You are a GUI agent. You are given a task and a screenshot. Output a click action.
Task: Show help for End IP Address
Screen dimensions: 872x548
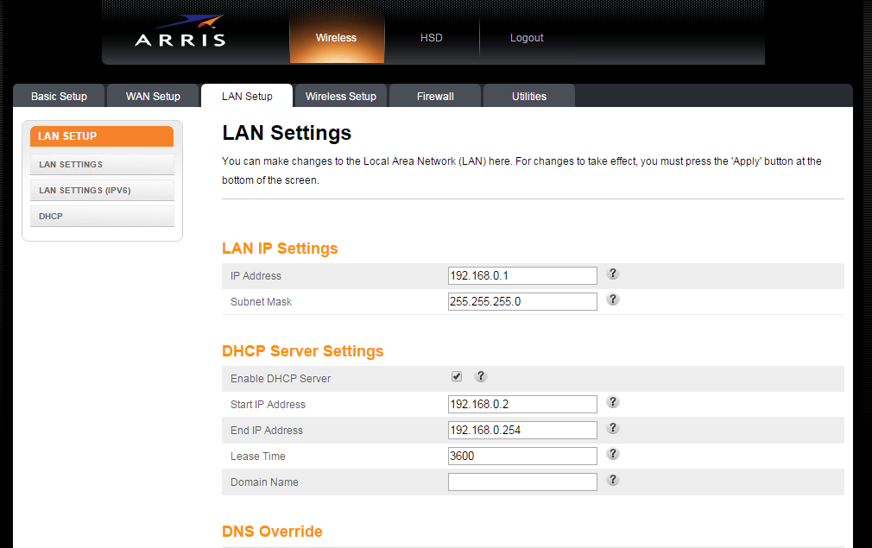click(613, 429)
